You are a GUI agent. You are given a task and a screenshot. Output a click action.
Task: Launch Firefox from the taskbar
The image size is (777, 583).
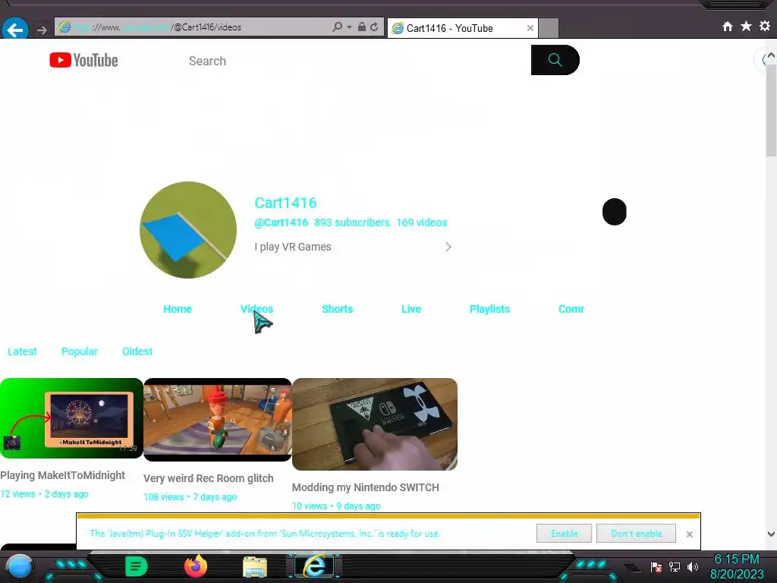pos(196,566)
